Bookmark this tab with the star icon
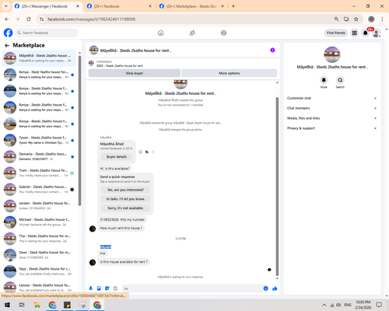The height and width of the screenshot is (311, 389). pos(356,19)
